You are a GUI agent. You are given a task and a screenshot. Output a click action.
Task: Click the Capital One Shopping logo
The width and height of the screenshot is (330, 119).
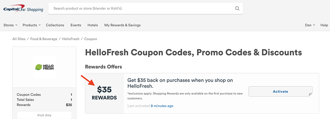pyautogui.click(x=23, y=9)
